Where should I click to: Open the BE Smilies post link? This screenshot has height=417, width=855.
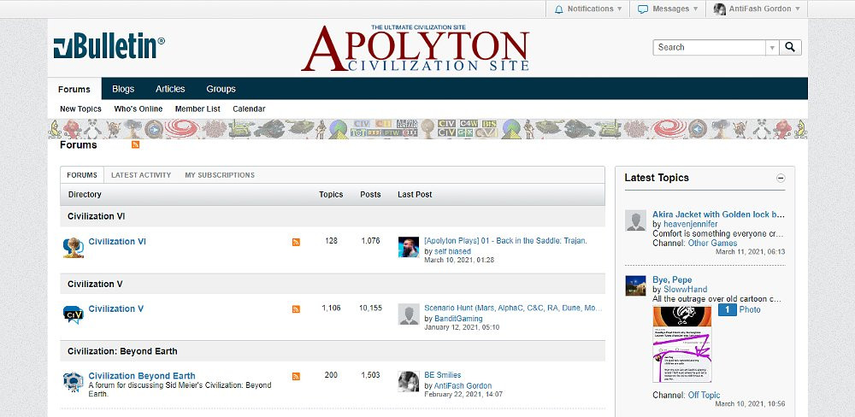pos(443,375)
